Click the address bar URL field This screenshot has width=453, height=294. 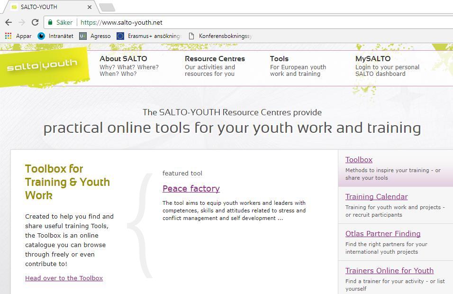point(248,22)
